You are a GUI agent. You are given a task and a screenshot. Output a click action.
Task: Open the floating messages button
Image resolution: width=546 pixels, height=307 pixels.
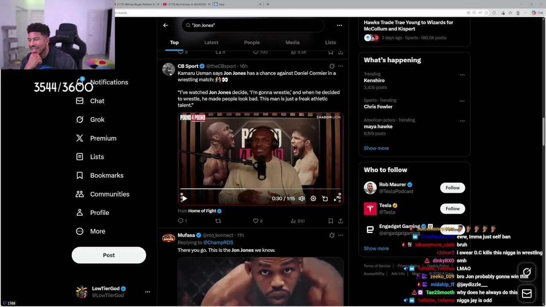pos(527,294)
